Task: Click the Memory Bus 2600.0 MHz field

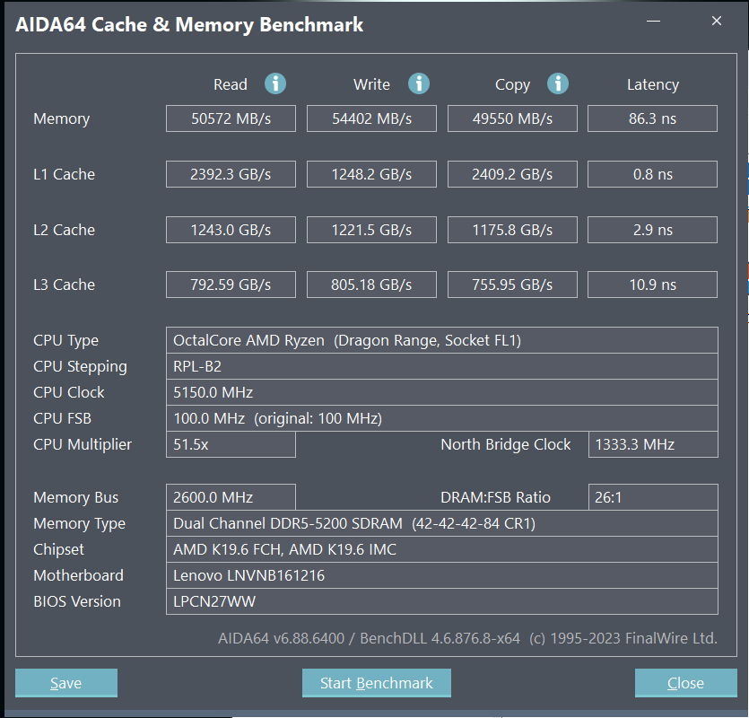Action: (231, 497)
